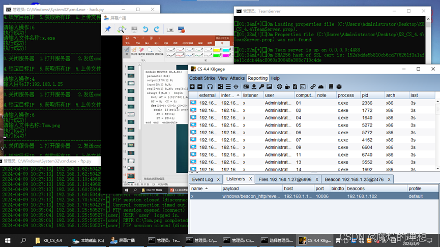Click the Java Signed Applet coffee cup icon
The height and width of the screenshot is (247, 440).
click(287, 86)
